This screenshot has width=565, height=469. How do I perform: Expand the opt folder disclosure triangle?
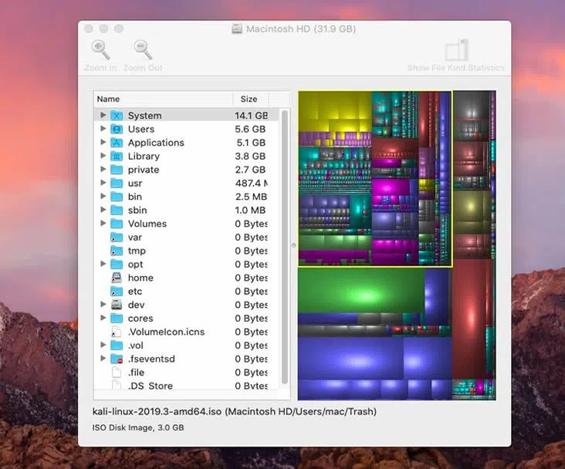click(x=103, y=263)
